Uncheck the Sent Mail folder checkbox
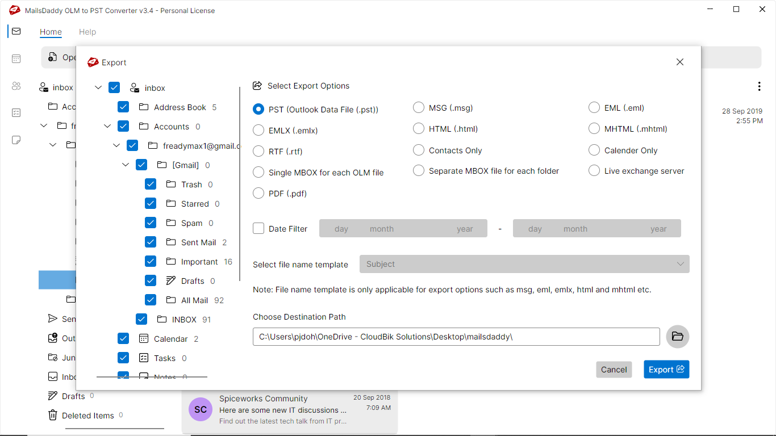776x436 pixels. (x=151, y=242)
